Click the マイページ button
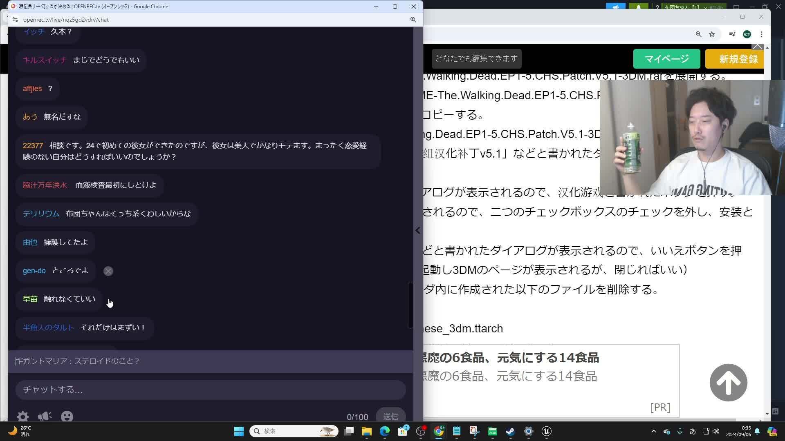The width and height of the screenshot is (785, 441). point(666,59)
